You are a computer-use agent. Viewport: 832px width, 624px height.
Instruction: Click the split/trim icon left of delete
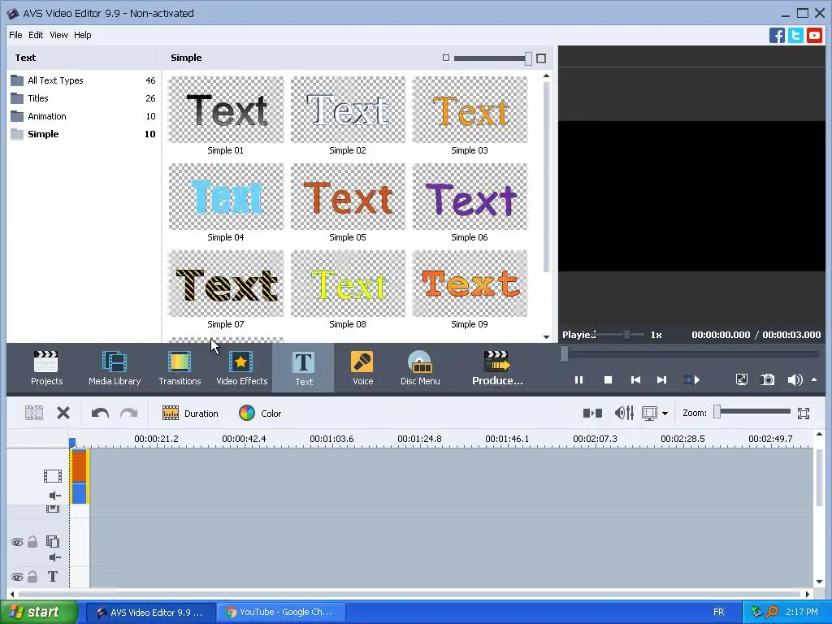click(x=34, y=413)
